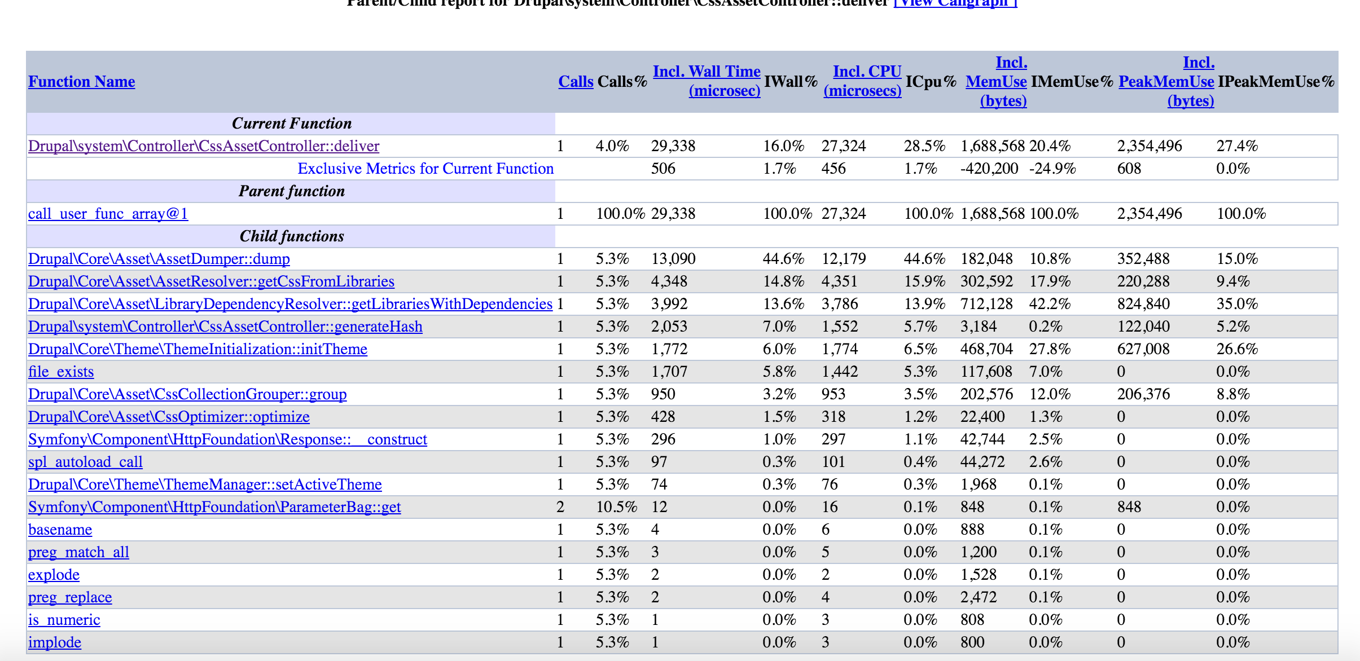View AssetDumper::dump child function details
This screenshot has height=661, width=1360.
point(159,258)
